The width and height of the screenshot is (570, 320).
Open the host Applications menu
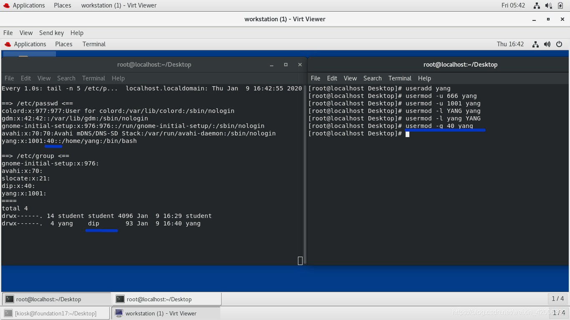28,5
